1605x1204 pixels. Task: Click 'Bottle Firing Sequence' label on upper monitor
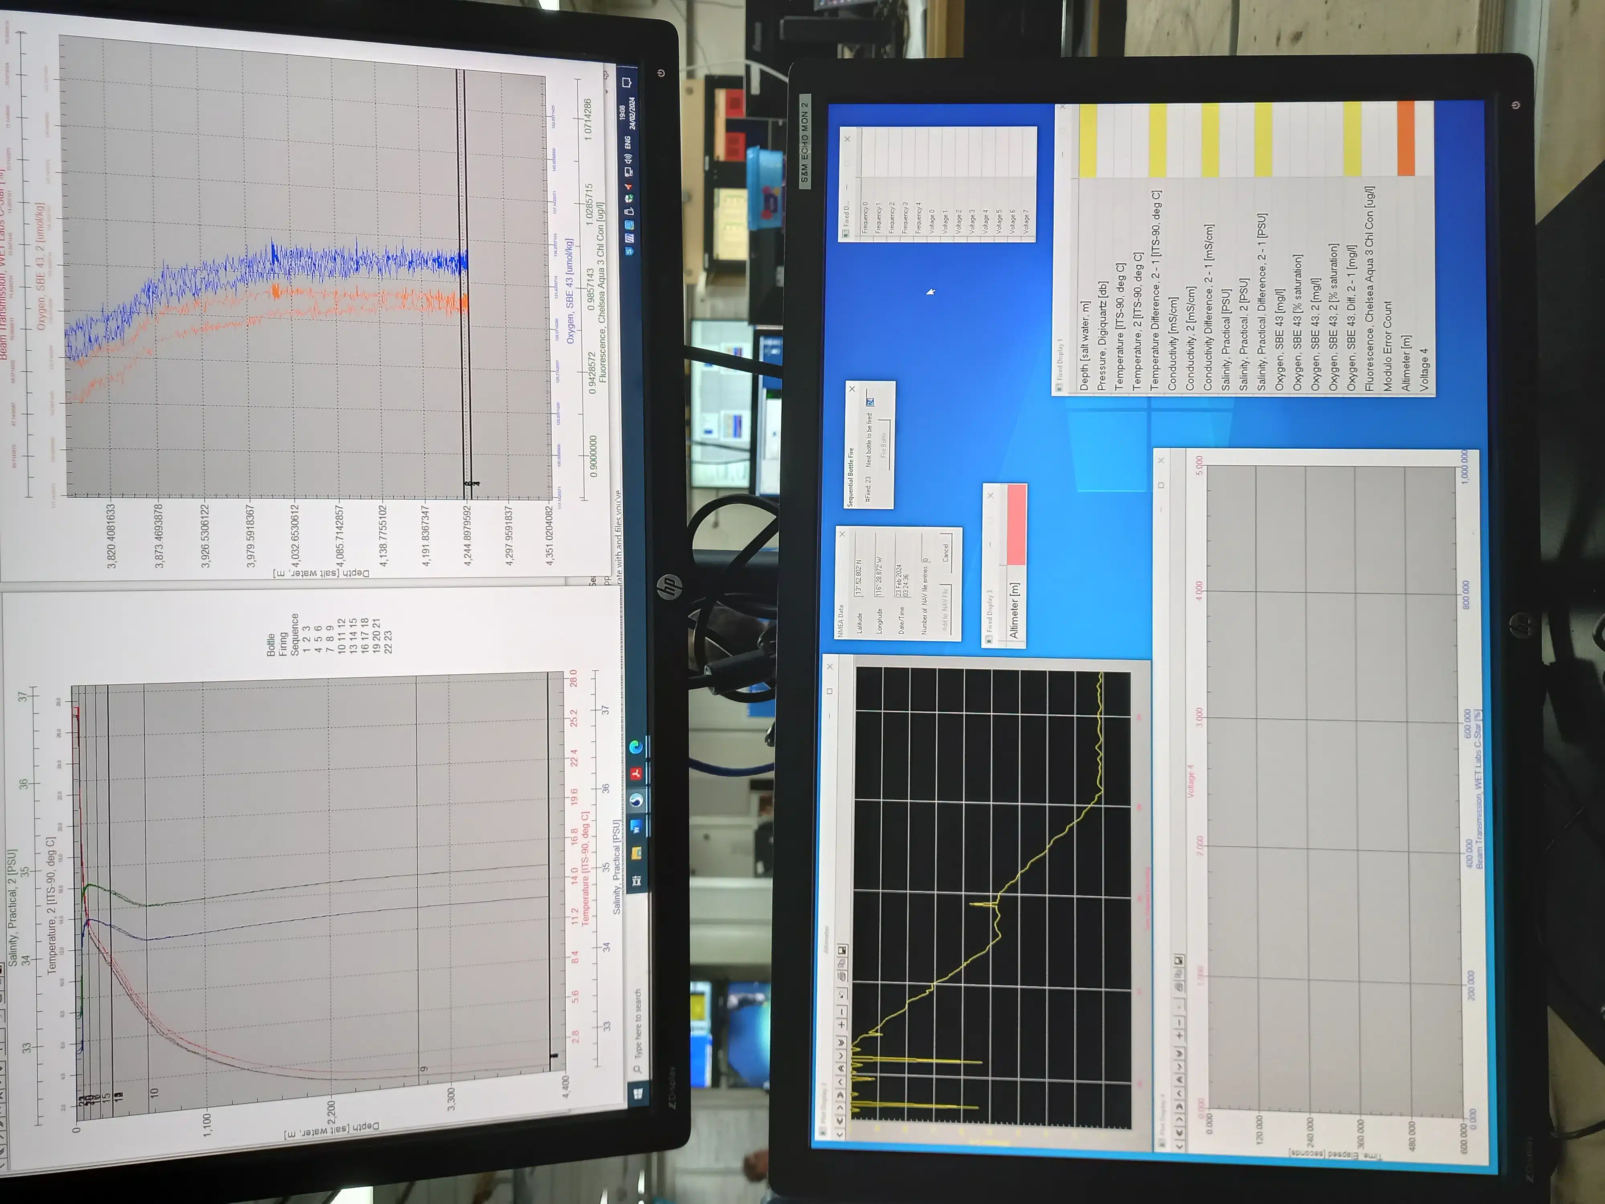click(282, 635)
